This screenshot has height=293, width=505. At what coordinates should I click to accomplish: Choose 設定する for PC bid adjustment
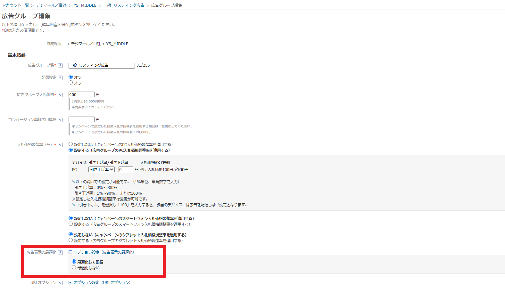71,150
